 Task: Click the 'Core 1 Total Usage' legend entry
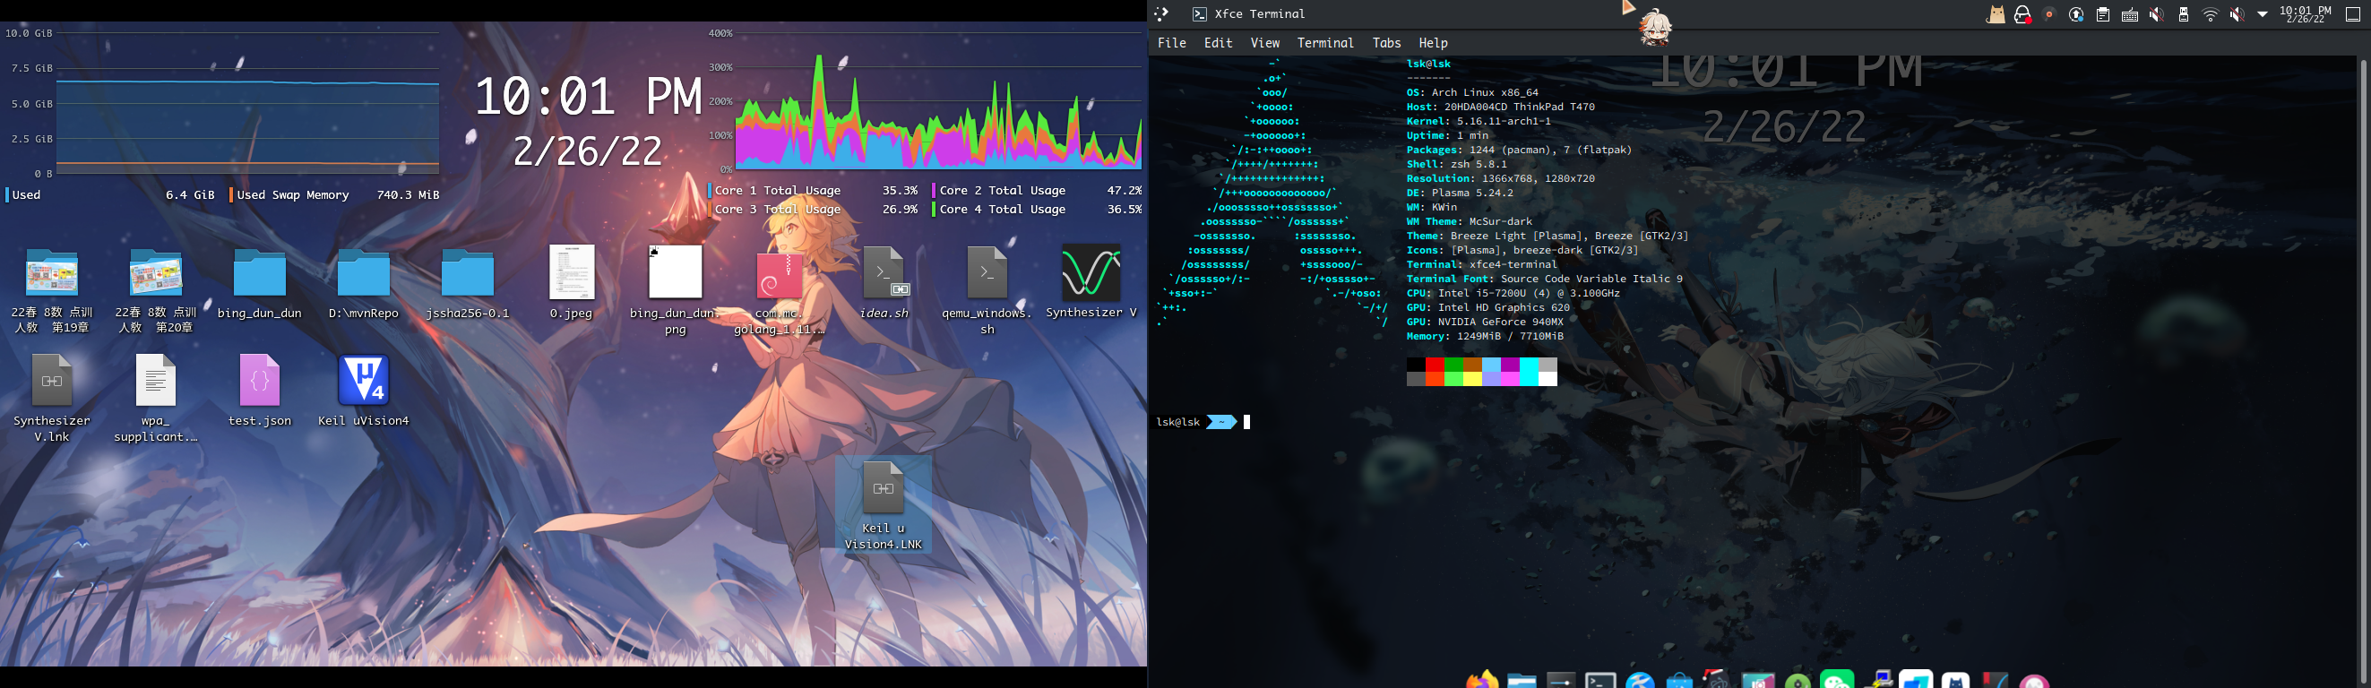778,191
